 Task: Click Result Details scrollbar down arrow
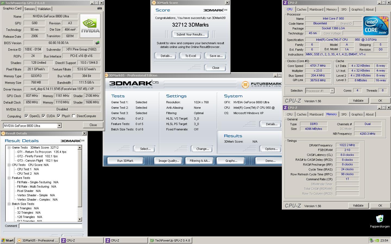pos(80,219)
